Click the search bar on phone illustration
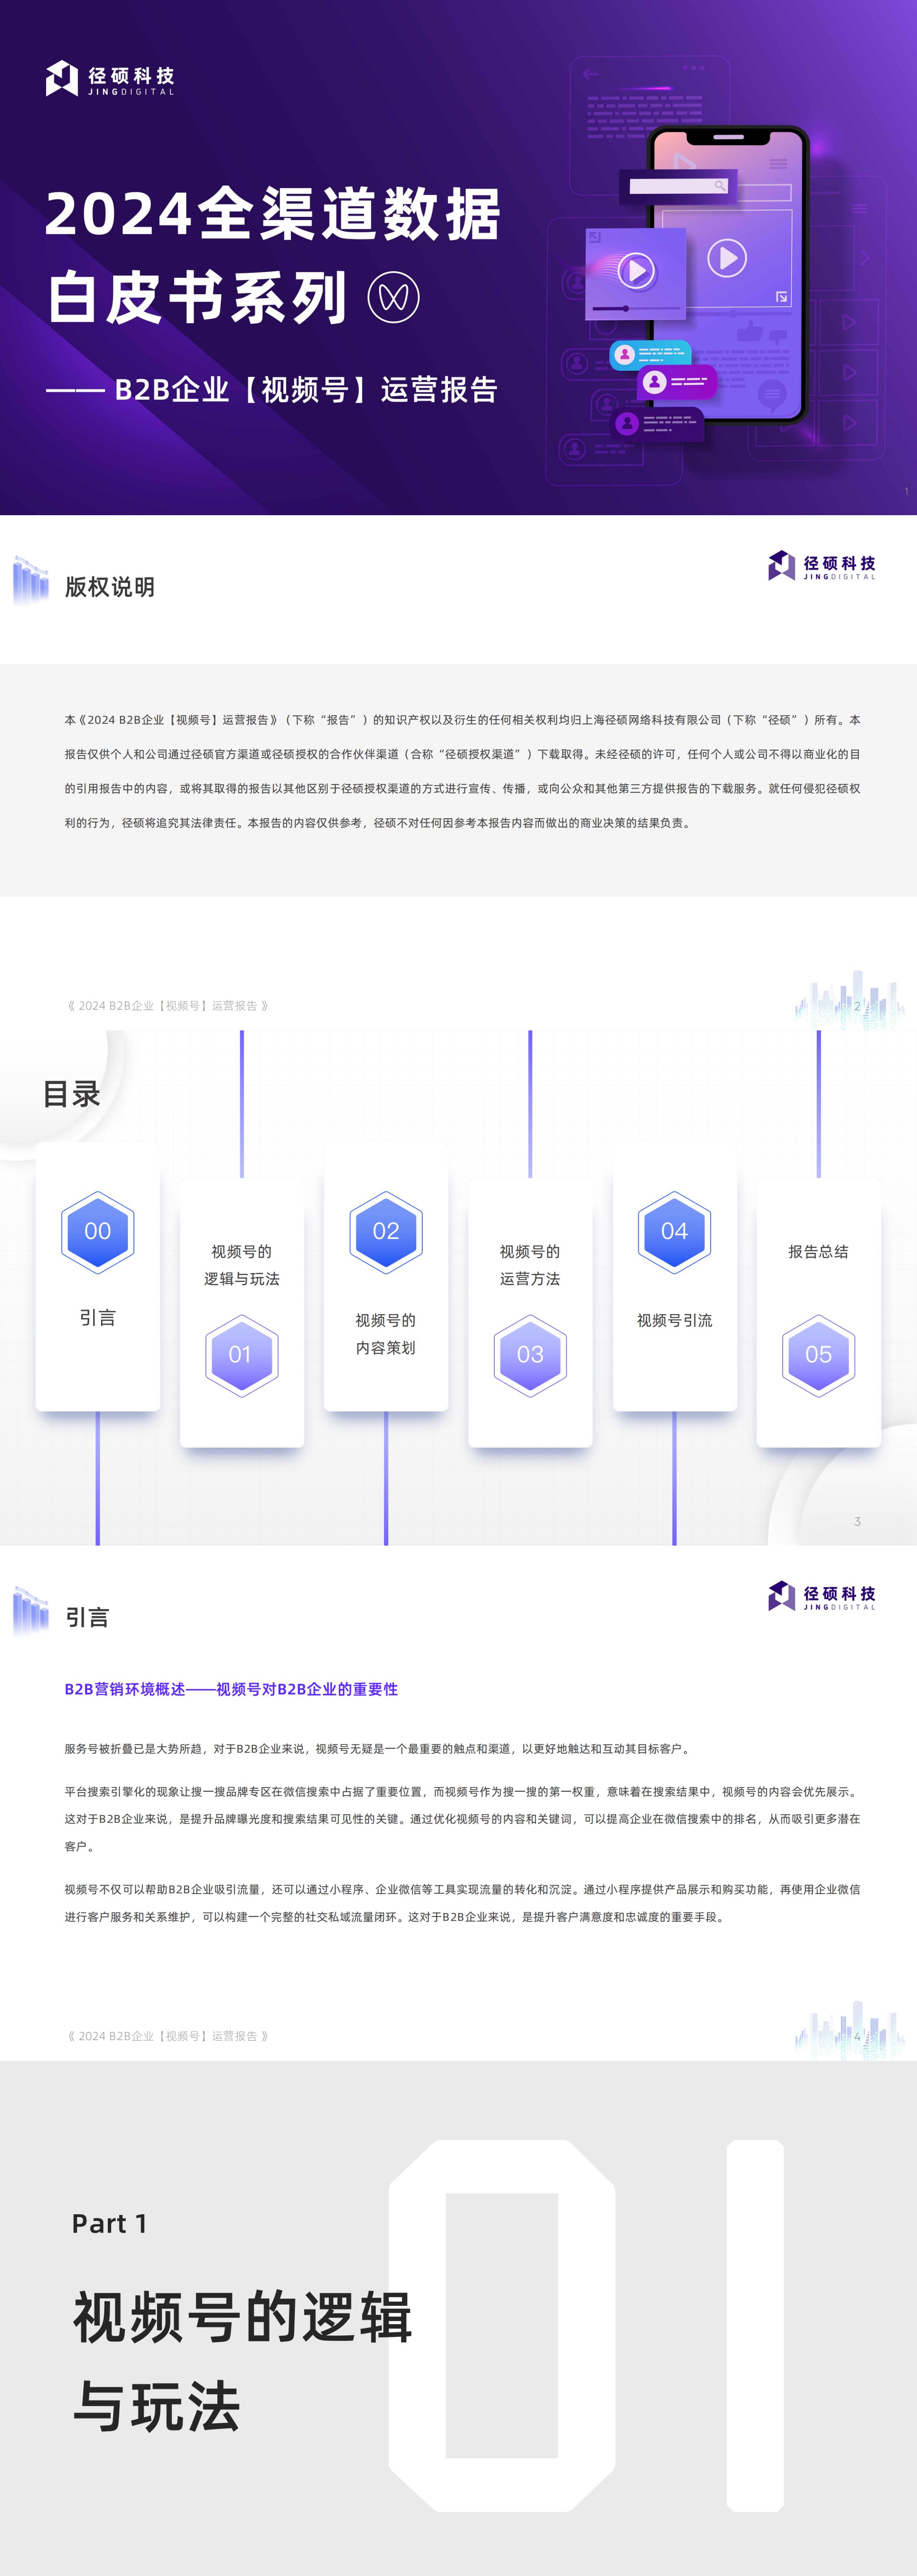 coord(678,186)
